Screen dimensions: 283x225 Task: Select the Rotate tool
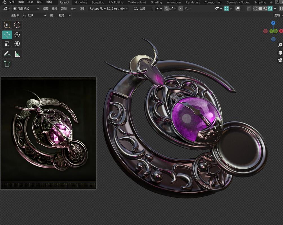(x=17, y=35)
